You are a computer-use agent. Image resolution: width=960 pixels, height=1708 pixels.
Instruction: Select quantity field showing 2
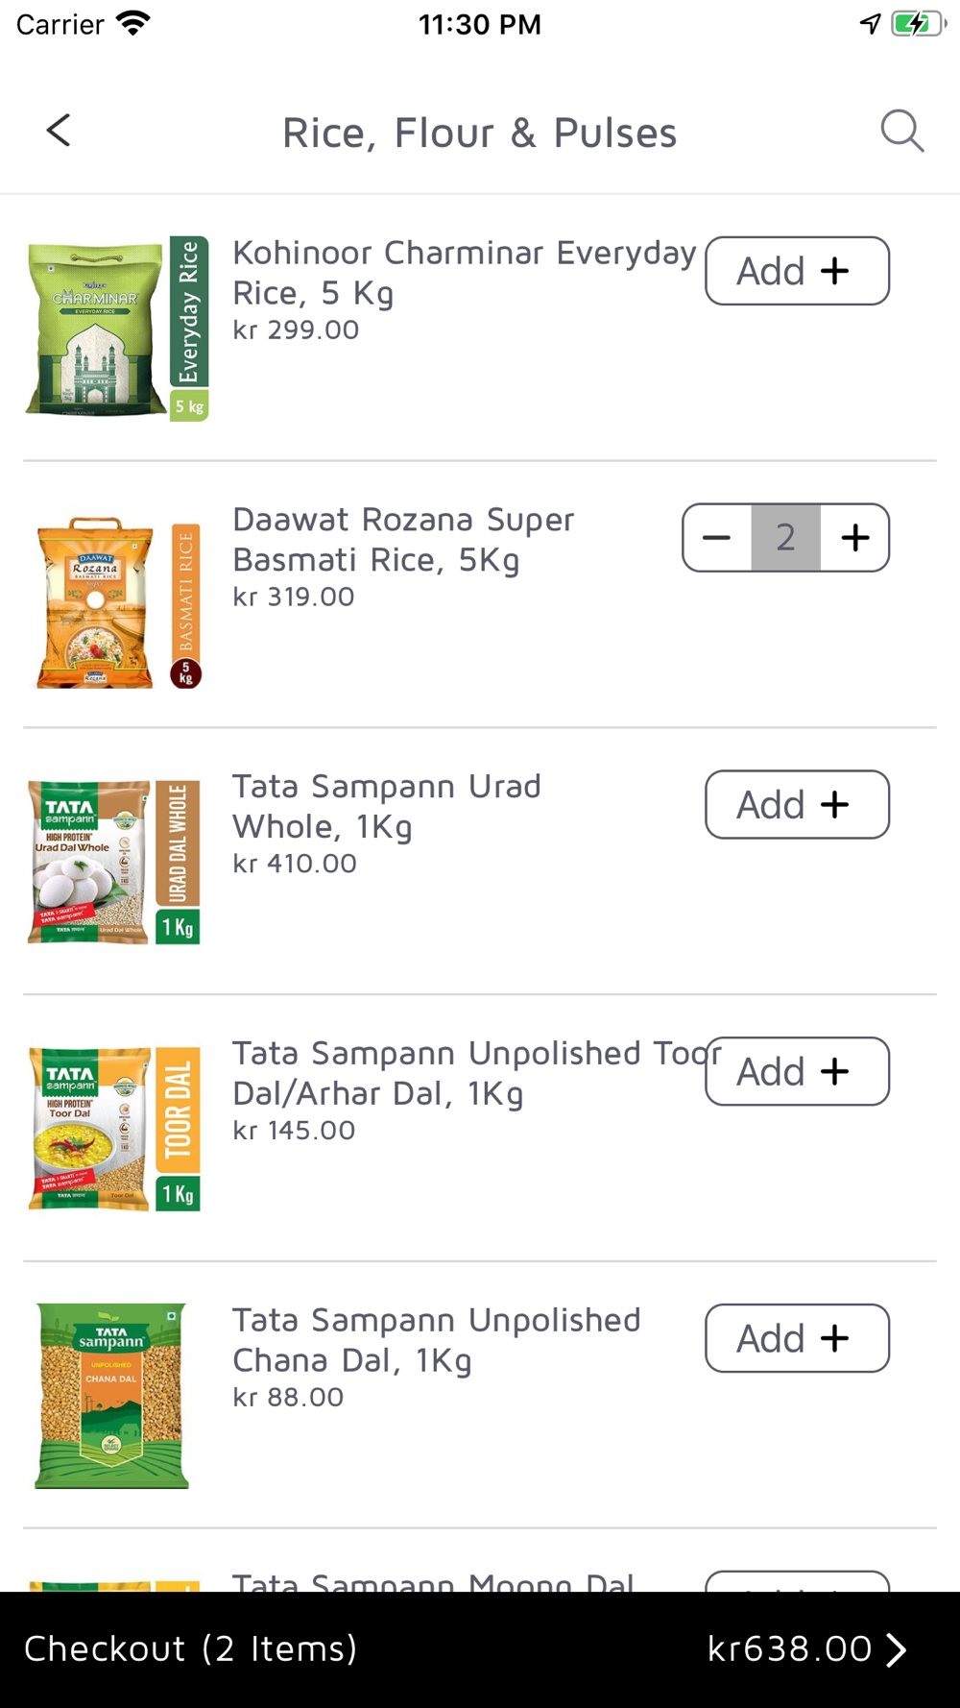coord(786,538)
